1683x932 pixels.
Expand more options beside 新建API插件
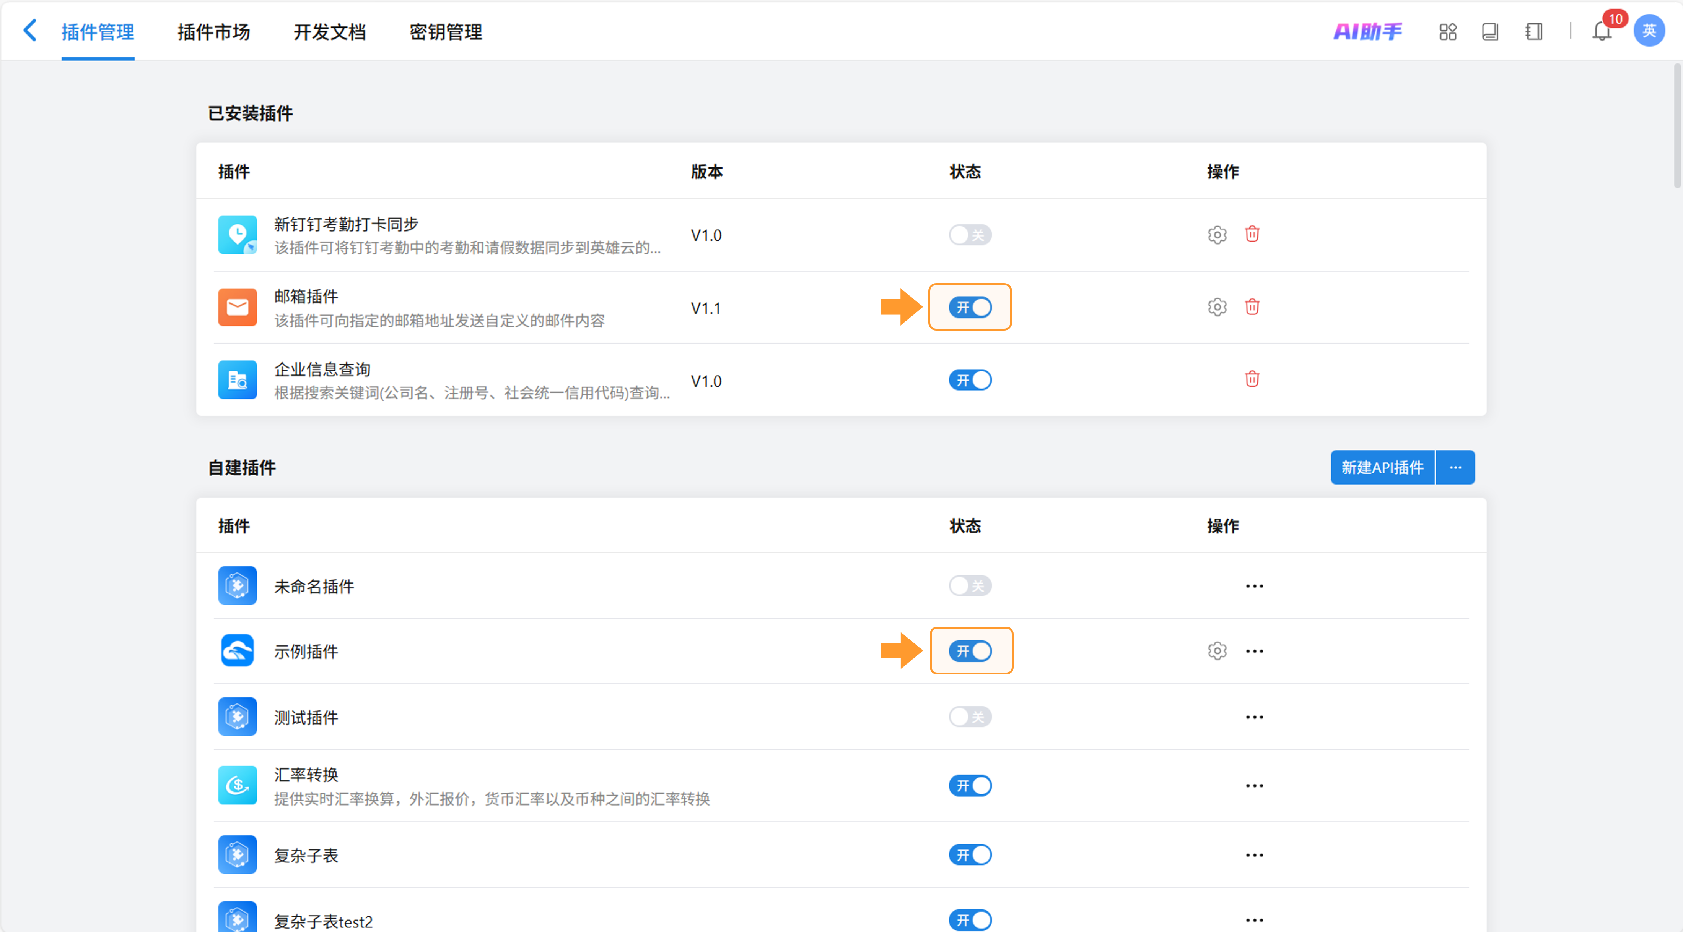[1455, 467]
